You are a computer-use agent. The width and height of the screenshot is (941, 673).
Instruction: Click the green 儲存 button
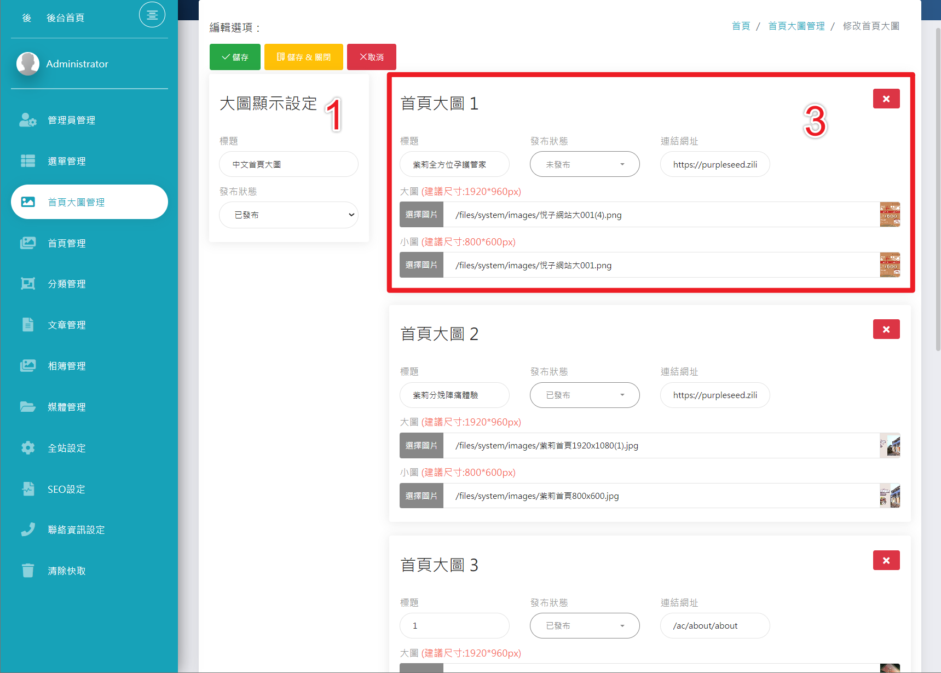tap(235, 57)
